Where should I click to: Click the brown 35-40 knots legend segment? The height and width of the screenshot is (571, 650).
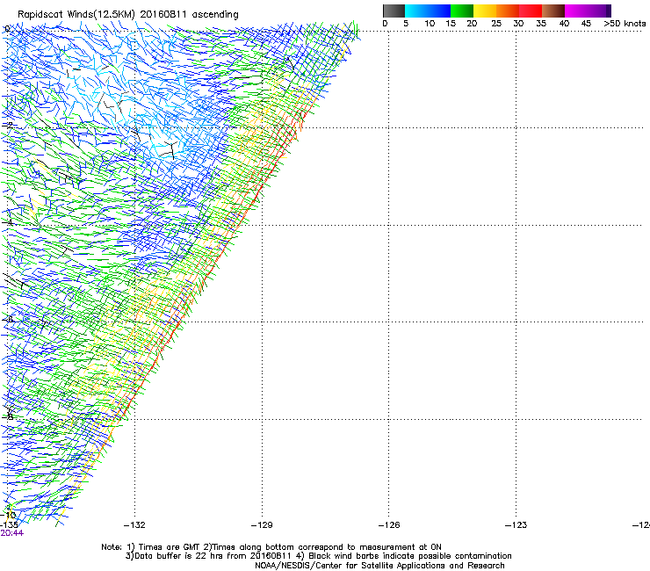click(x=553, y=11)
